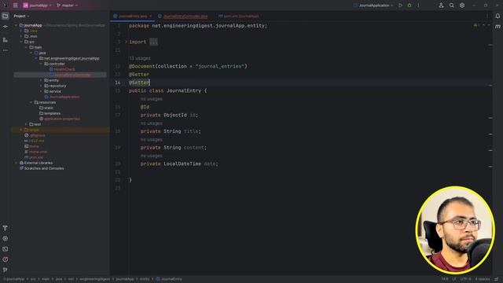Screen dimensions: 503x283
Task: Expand the target folder
Action: point(21,130)
